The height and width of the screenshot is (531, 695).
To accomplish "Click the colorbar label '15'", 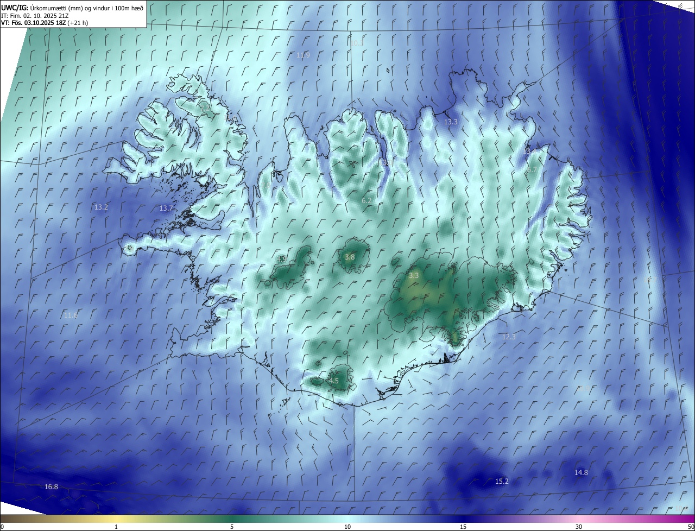I will [463, 527].
